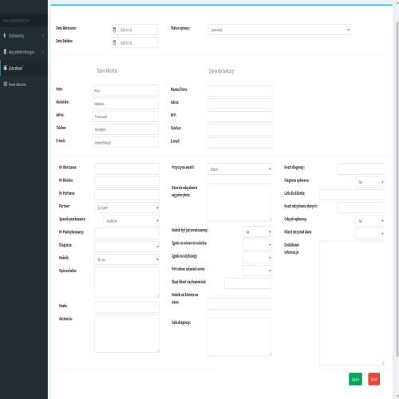Focus Nośnik od klienta na dane field
Viewport: 399px width, 399px height.
point(239,304)
